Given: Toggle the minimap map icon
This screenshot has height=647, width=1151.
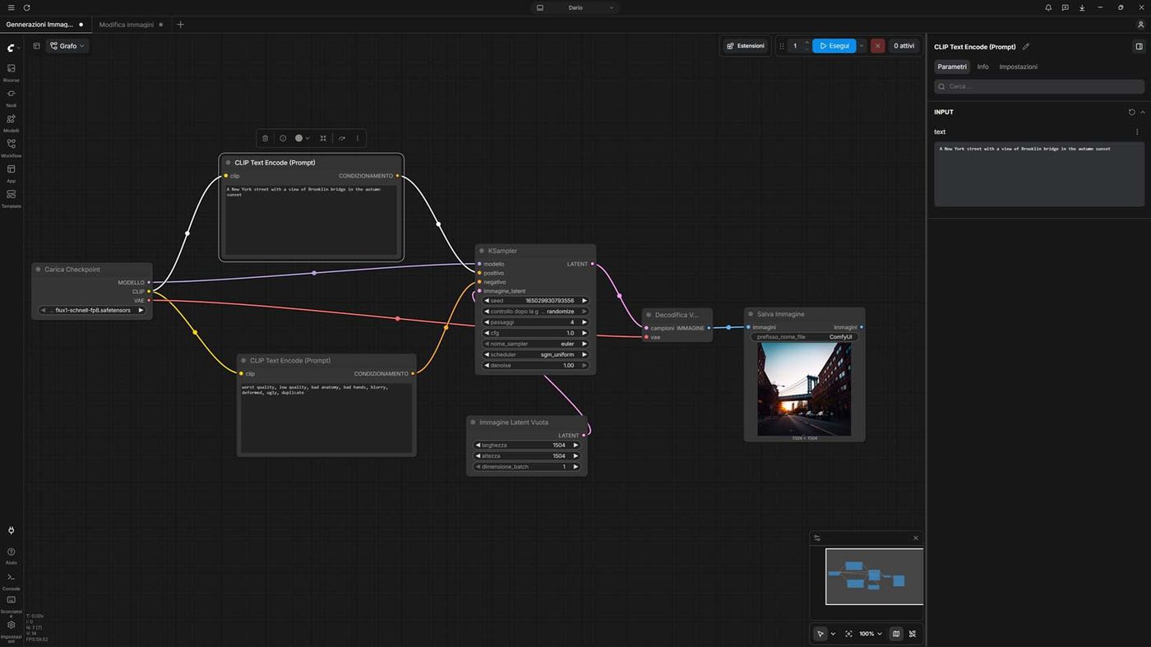Looking at the screenshot, I should point(896,634).
